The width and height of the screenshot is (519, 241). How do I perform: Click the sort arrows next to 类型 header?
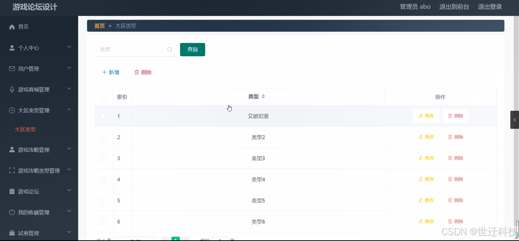coord(263,97)
